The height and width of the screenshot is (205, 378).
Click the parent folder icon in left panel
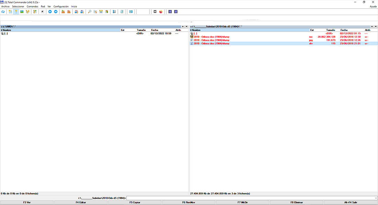pyautogui.click(x=2, y=33)
